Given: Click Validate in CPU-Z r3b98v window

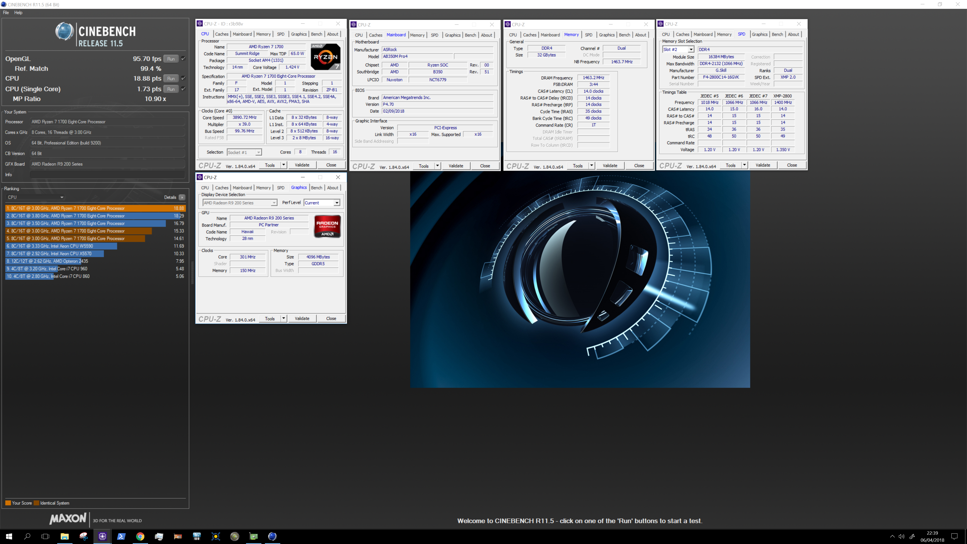Looking at the screenshot, I should pyautogui.click(x=302, y=165).
